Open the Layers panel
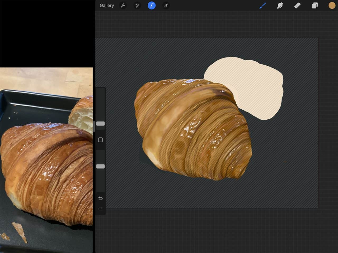This screenshot has height=253, width=338. (x=314, y=6)
